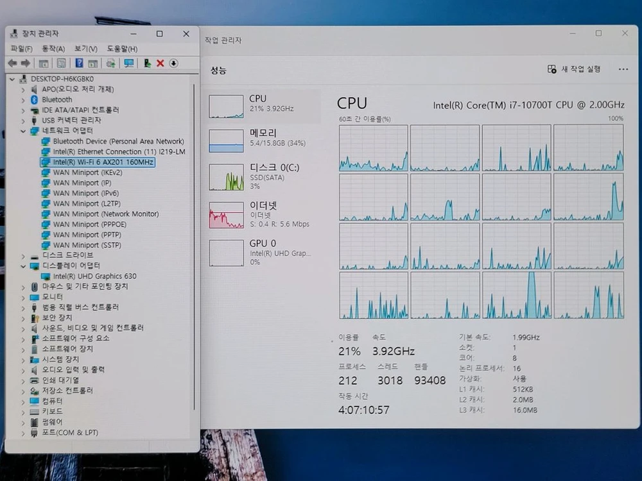Select WAN Miniport (IPv6) entry
The height and width of the screenshot is (481, 642).
tap(85, 194)
